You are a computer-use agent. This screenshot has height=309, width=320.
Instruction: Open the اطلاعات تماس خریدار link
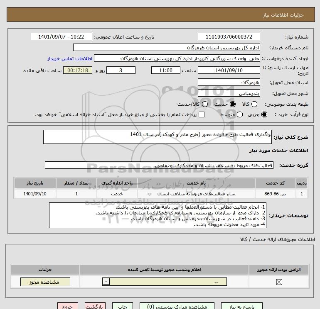click(70, 58)
